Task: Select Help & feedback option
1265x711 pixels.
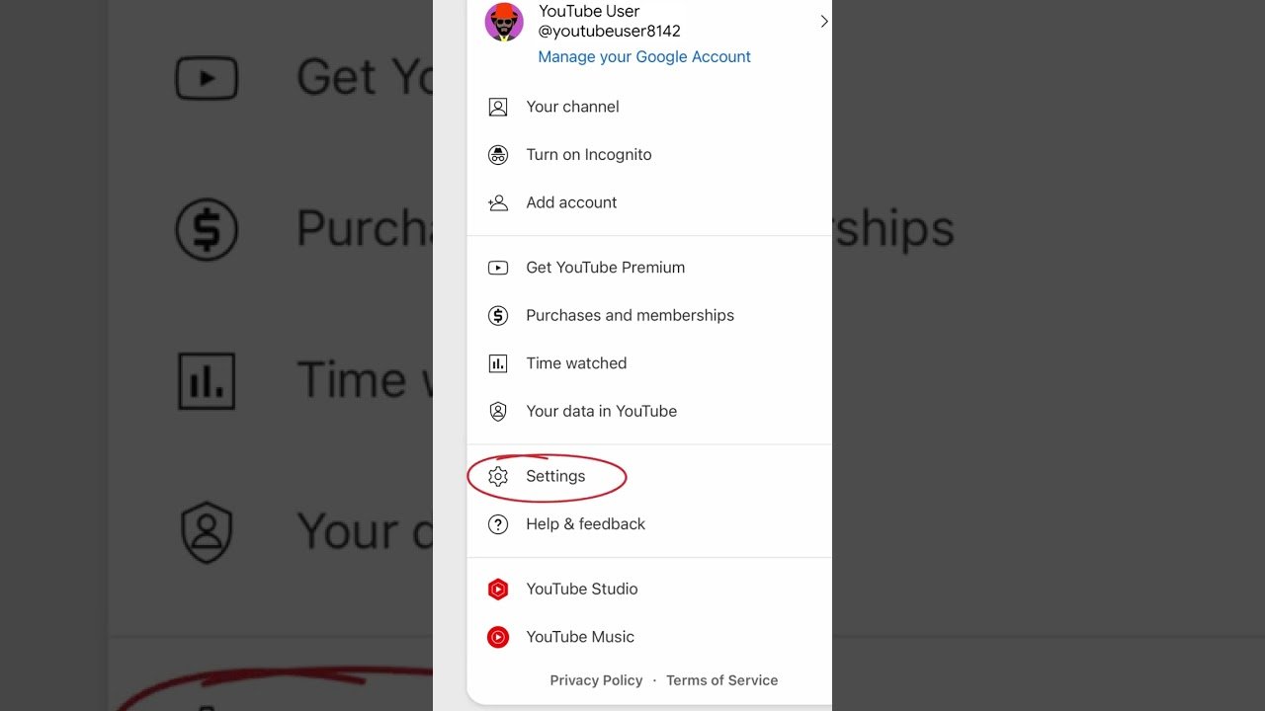Action: point(649,524)
